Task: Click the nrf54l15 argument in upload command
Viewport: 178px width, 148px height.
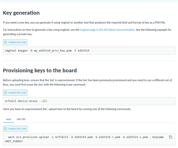Action: [62, 137]
